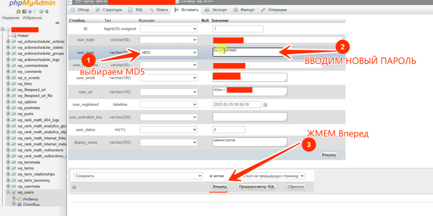This screenshot has height=216, width=433.
Task: Open function dropdown showing MD5
Action: click(169, 53)
